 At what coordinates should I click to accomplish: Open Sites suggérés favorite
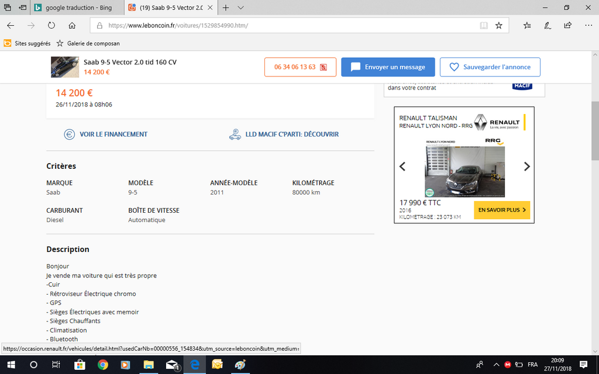(27, 43)
